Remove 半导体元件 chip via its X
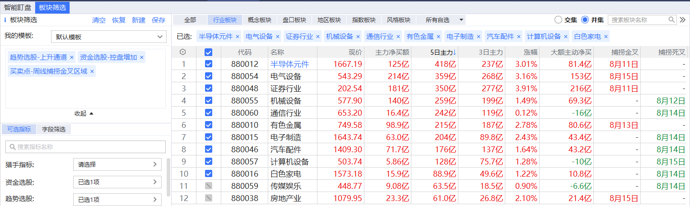The width and height of the screenshot is (690, 206). (237, 37)
